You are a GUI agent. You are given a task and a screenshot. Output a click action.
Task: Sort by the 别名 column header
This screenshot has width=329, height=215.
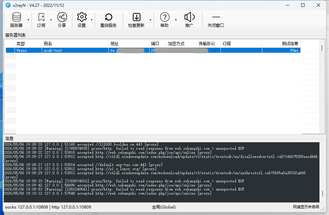(x=75, y=44)
